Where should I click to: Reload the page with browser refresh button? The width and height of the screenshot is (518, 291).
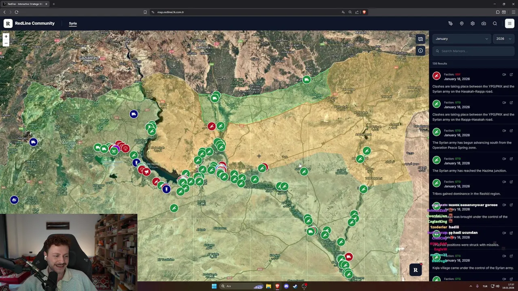17,12
